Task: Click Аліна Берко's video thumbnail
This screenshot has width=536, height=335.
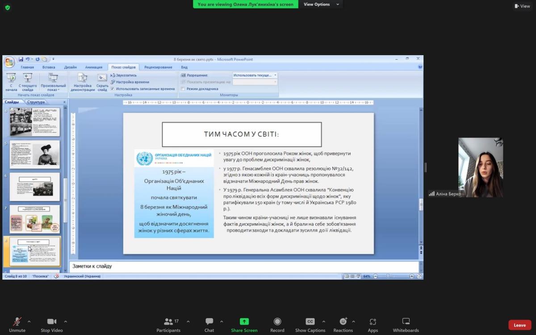Action: point(481,167)
